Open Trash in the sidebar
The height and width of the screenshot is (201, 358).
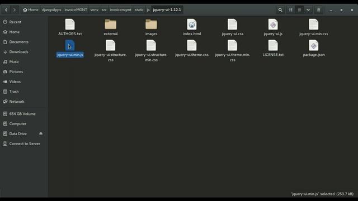23,92
